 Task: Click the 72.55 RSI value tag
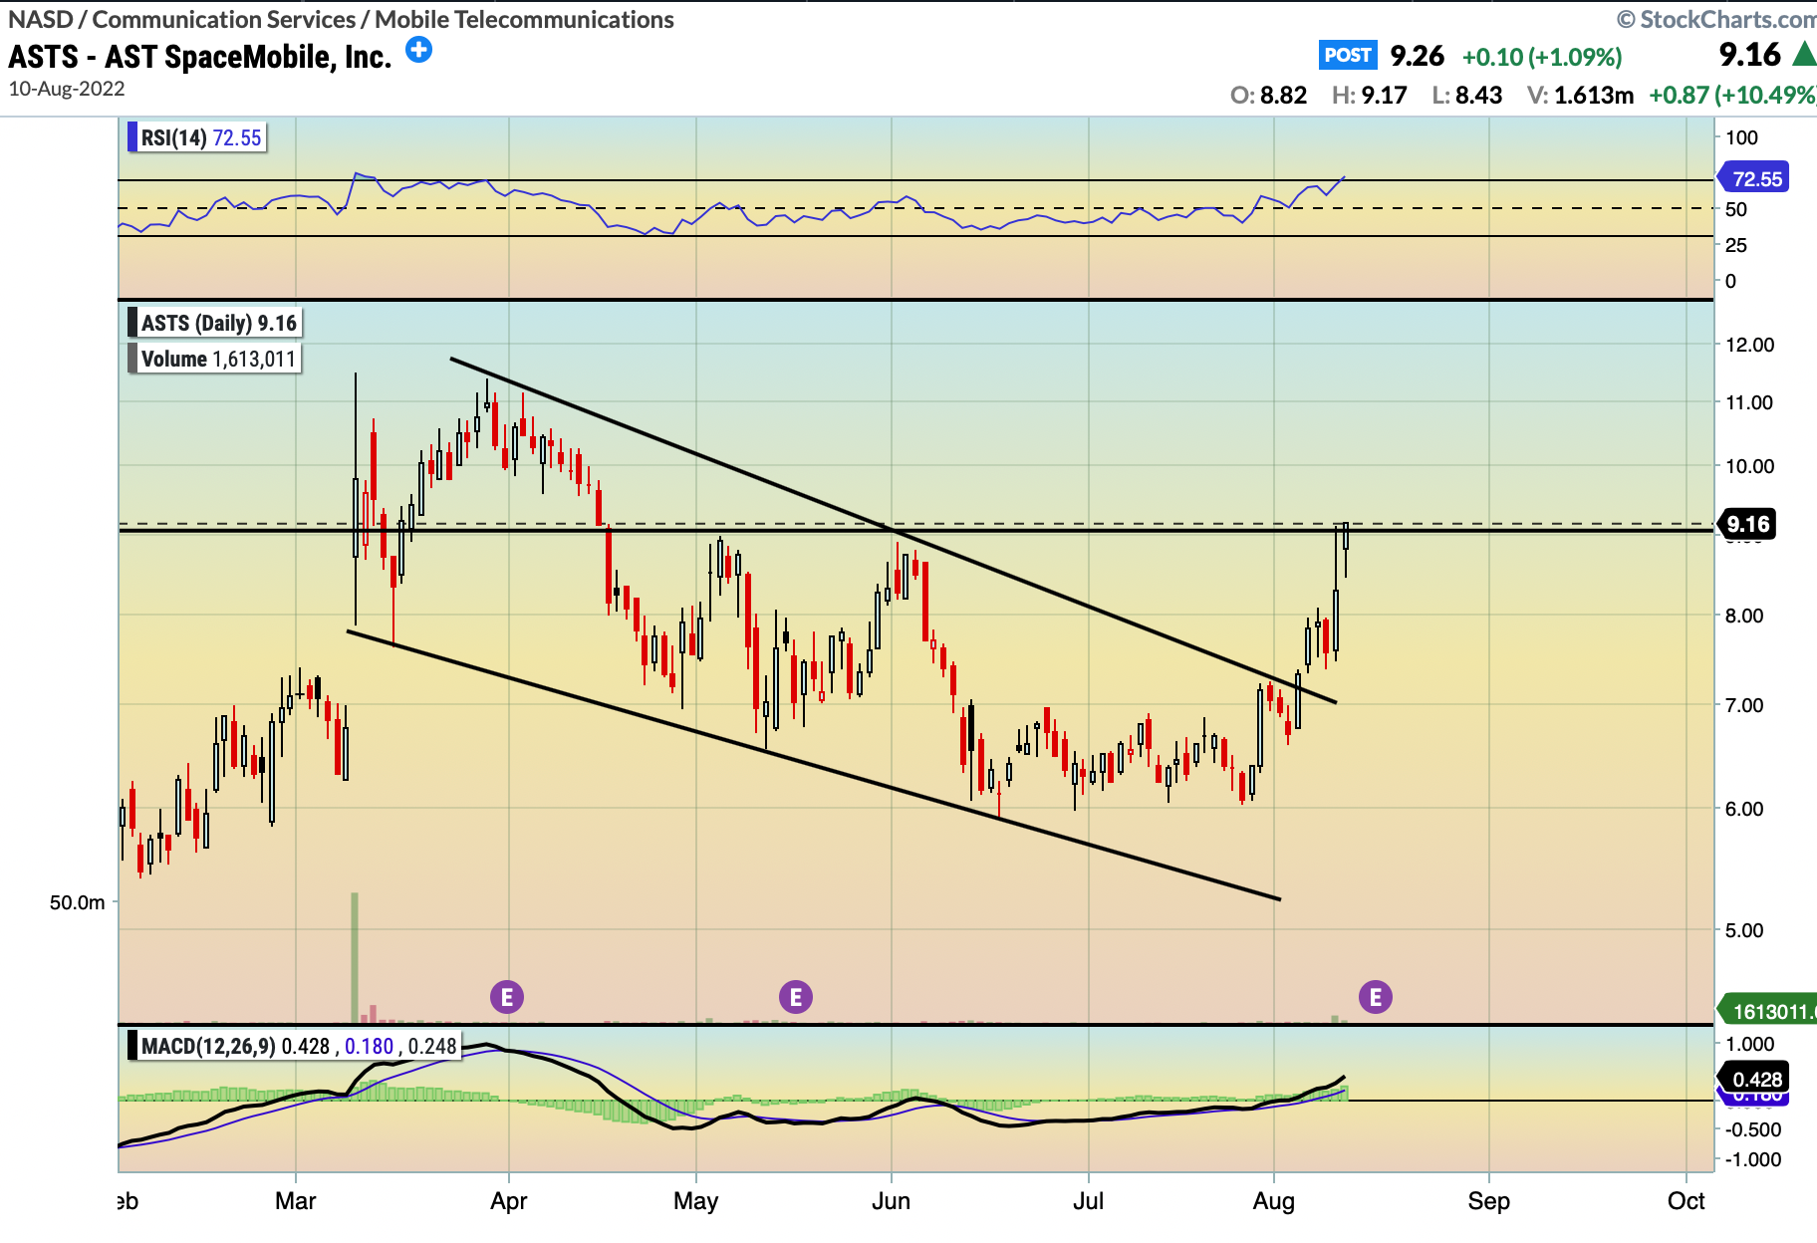(1755, 178)
